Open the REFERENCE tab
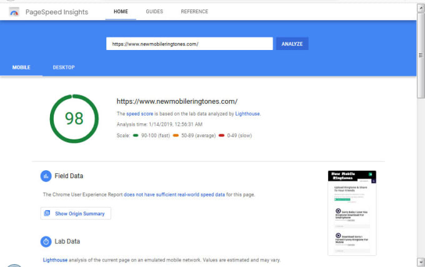The width and height of the screenshot is (425, 267). click(x=194, y=12)
